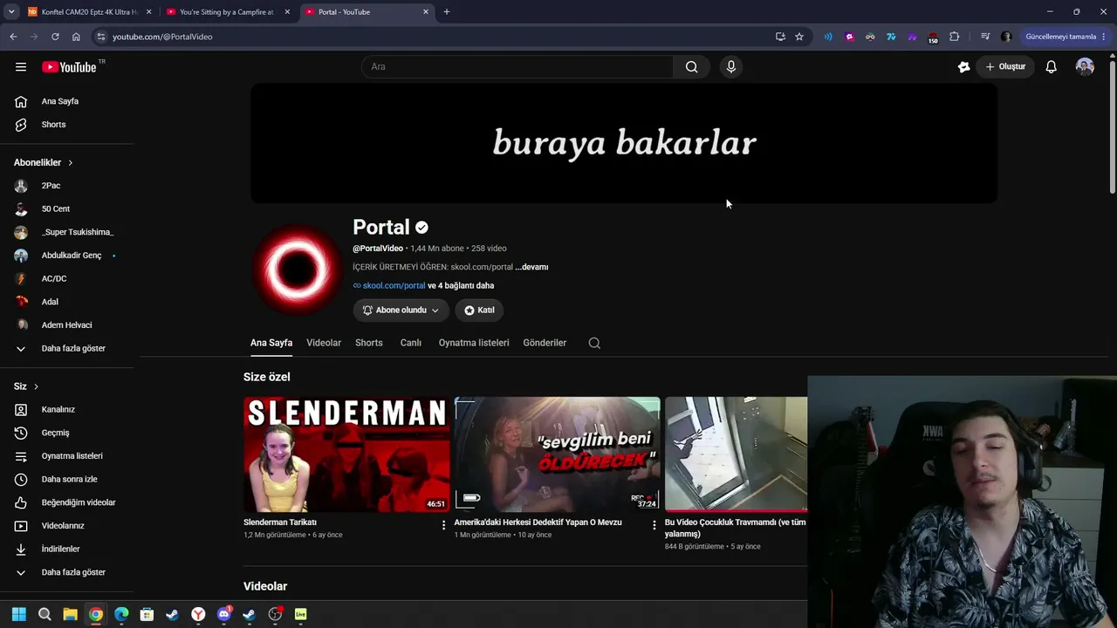Viewport: 1117px width, 628px height.
Task: Open more options for Amerika'daki Herkesi video
Action: (654, 525)
